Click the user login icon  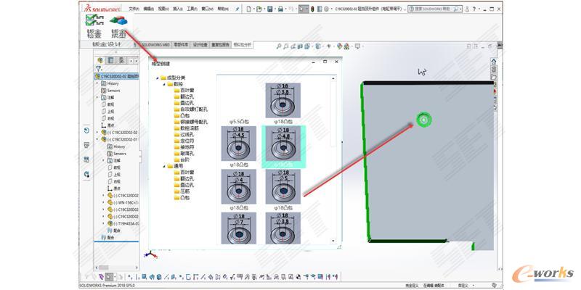pyautogui.click(x=467, y=9)
